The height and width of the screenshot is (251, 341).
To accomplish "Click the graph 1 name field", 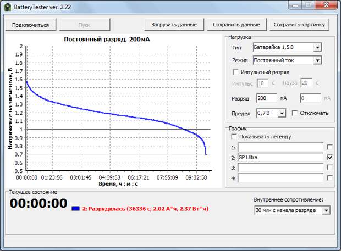I will pos(280,147).
